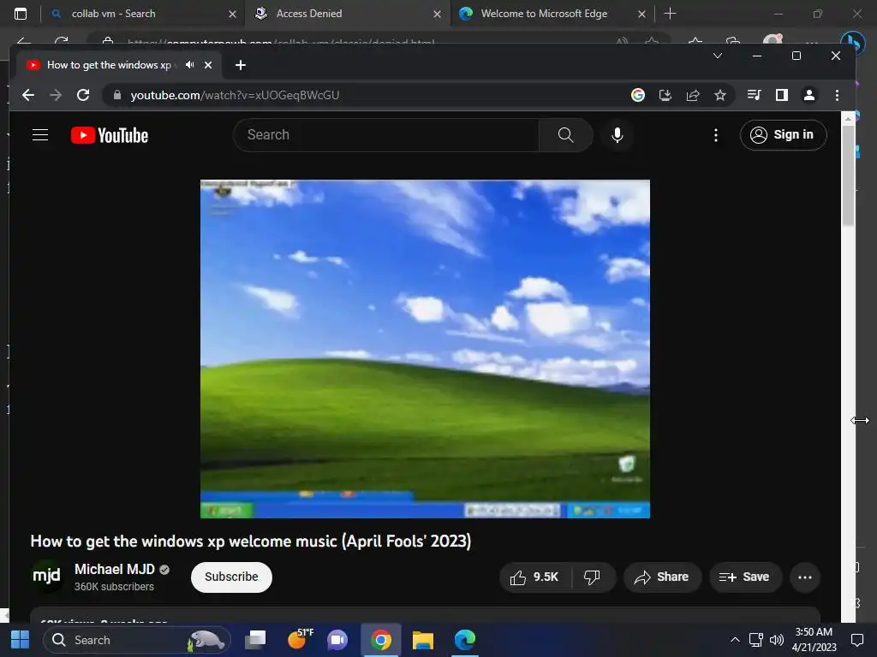
Task: Switch to Microsoft Edge on the taskbar
Action: (x=464, y=640)
